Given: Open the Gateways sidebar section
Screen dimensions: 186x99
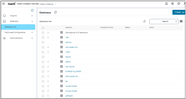Looking at the screenshot, I should (14, 21).
